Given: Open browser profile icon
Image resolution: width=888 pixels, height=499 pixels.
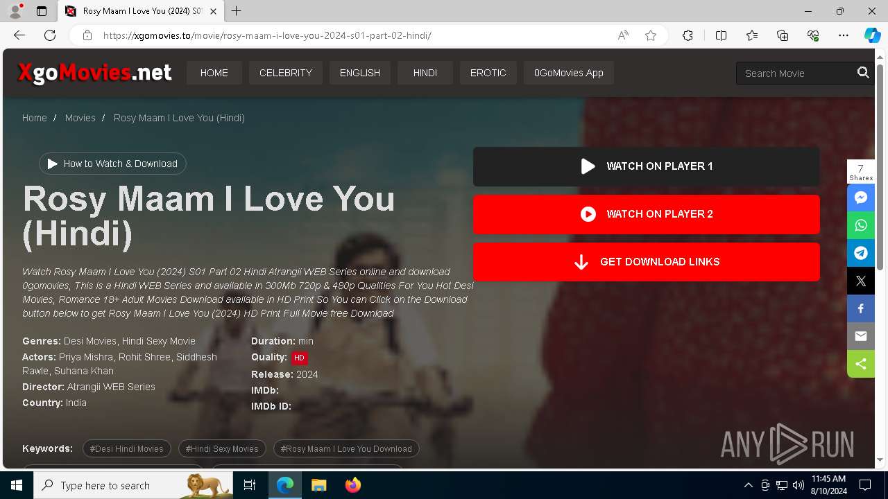Looking at the screenshot, I should pos(15,11).
